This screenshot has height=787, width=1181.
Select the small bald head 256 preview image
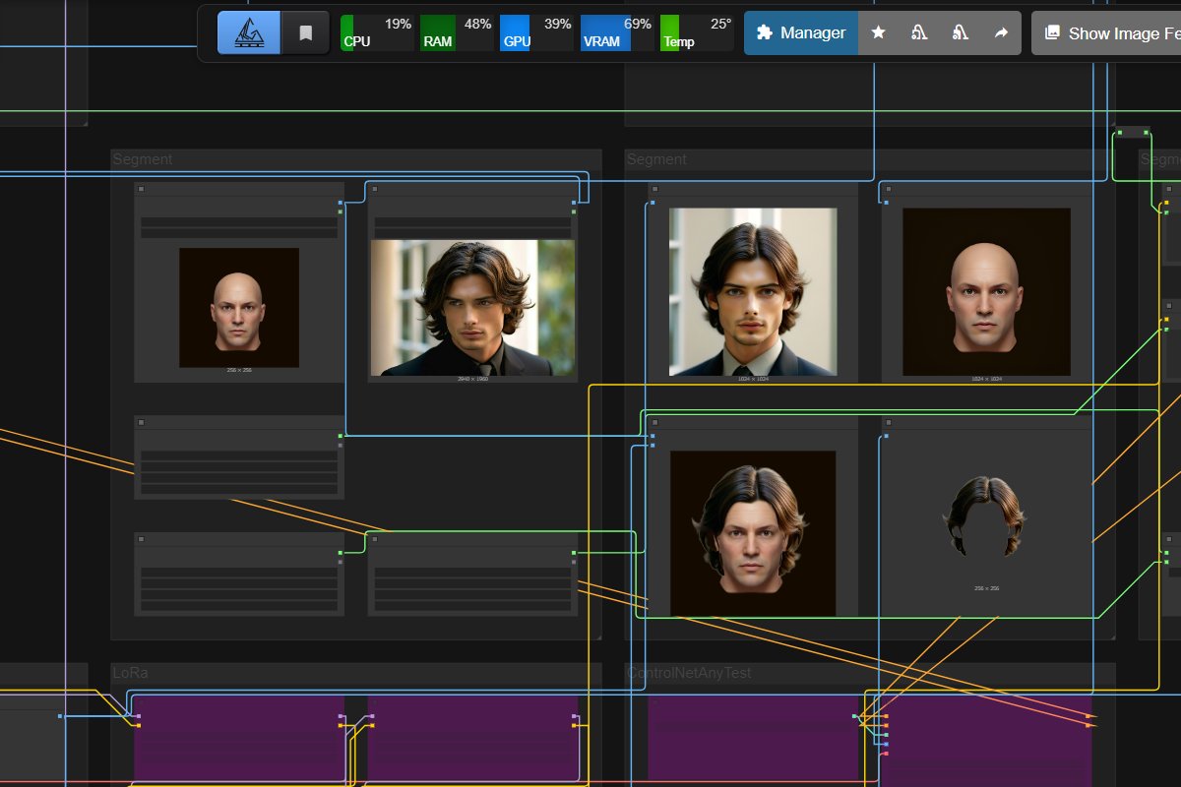click(x=239, y=308)
